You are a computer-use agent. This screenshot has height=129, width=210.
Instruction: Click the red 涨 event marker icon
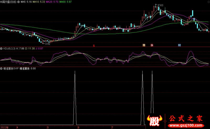[x=152, y=45]
